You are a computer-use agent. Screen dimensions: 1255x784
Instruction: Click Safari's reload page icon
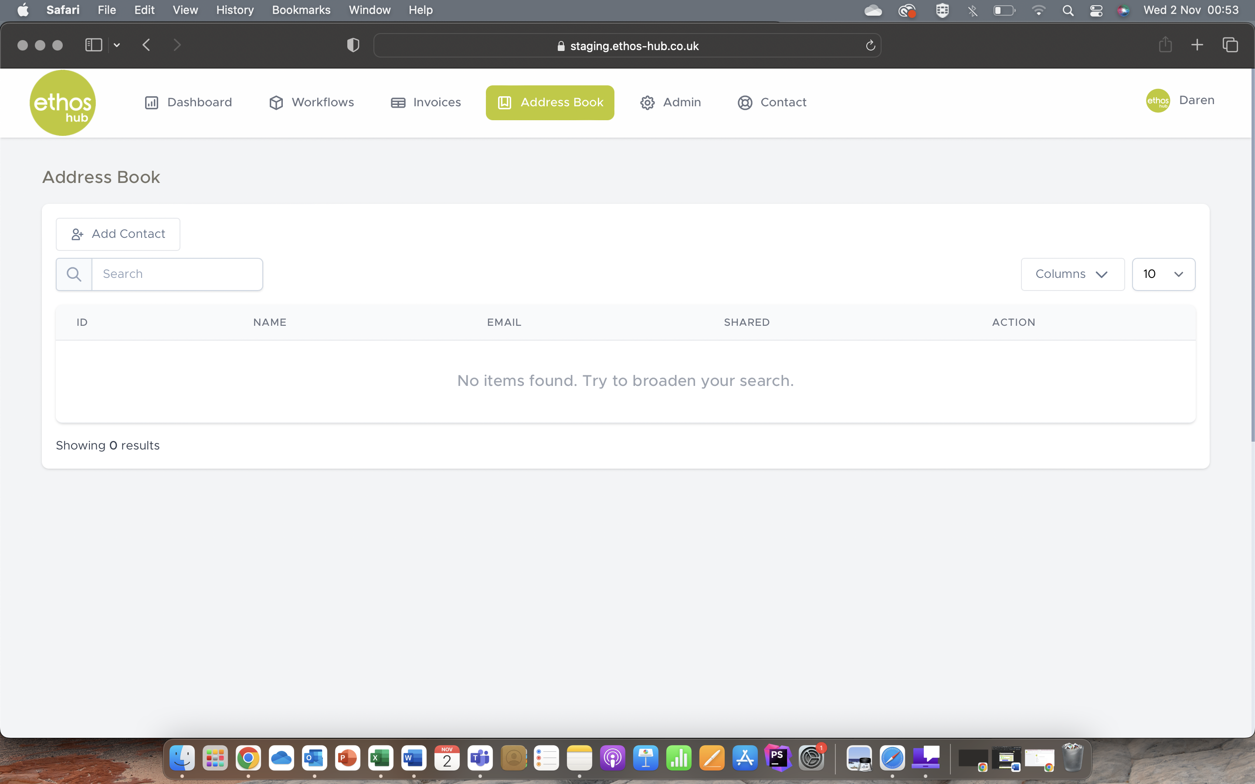870,46
